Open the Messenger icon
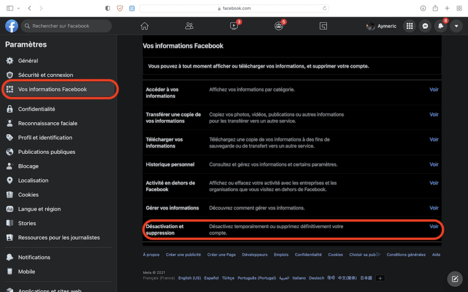Screen dimensions: 468x292 click(425, 26)
